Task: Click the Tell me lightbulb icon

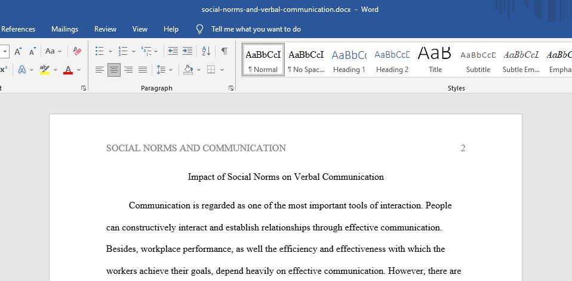Action: click(x=199, y=29)
